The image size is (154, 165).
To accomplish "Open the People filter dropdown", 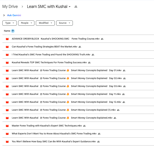I will pyautogui.click(x=26, y=23).
